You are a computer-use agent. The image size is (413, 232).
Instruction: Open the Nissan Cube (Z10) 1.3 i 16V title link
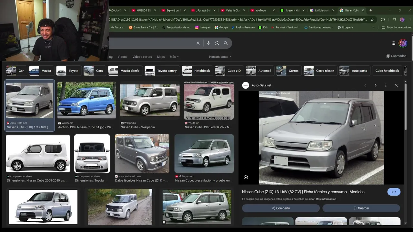click(303, 192)
